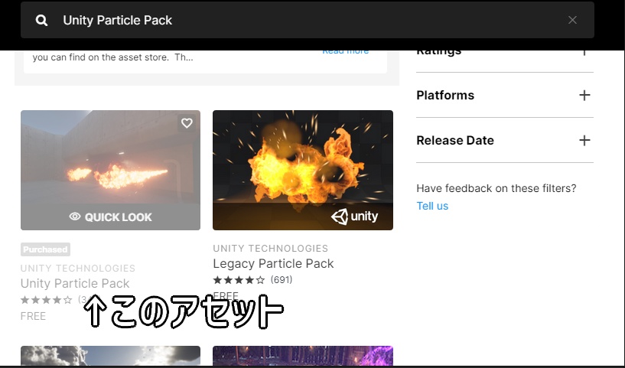Click the (691) review count
The height and width of the screenshot is (368, 625).
[282, 280]
